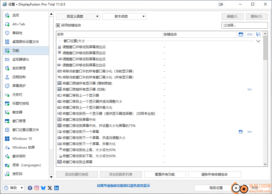Select row 将窗口移动到屏幕中央

point(160,120)
